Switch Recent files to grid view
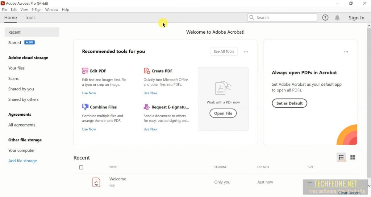 pos(353,157)
